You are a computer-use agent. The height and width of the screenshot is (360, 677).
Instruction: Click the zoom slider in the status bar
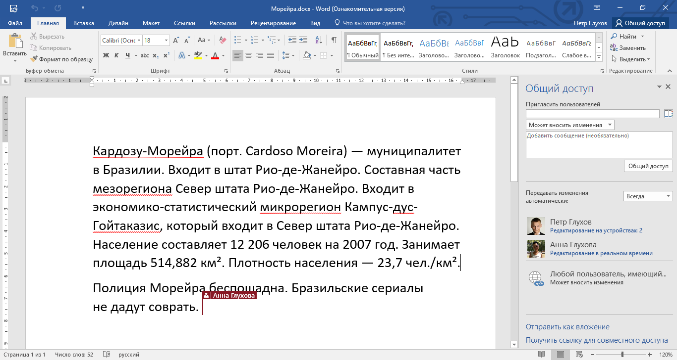(622, 355)
